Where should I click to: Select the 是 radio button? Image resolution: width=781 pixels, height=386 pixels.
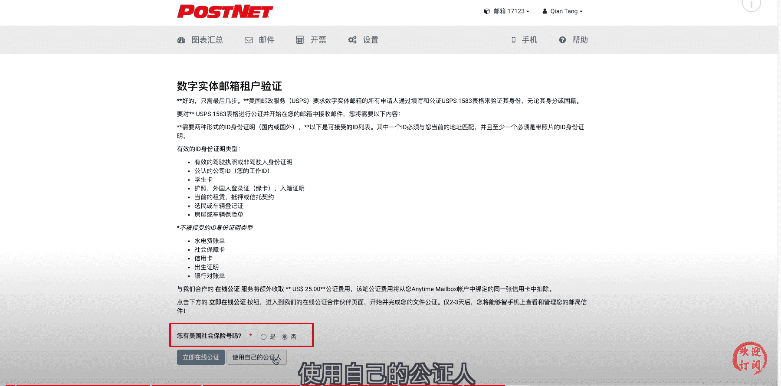pos(263,337)
